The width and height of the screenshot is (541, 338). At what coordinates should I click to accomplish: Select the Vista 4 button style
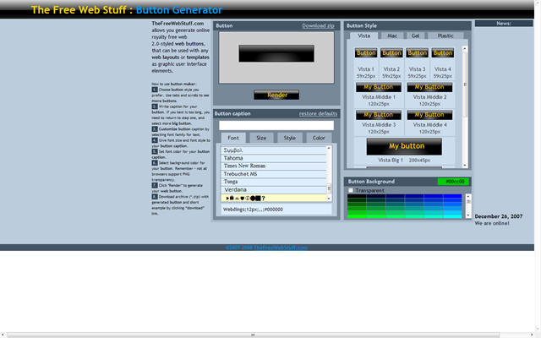pos(443,53)
